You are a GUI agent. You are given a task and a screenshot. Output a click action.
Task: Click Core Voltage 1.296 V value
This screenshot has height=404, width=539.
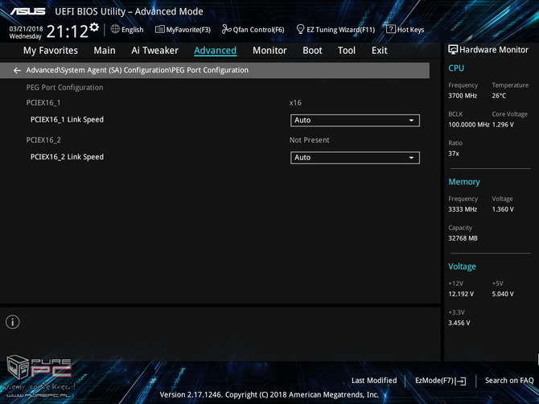coord(503,125)
